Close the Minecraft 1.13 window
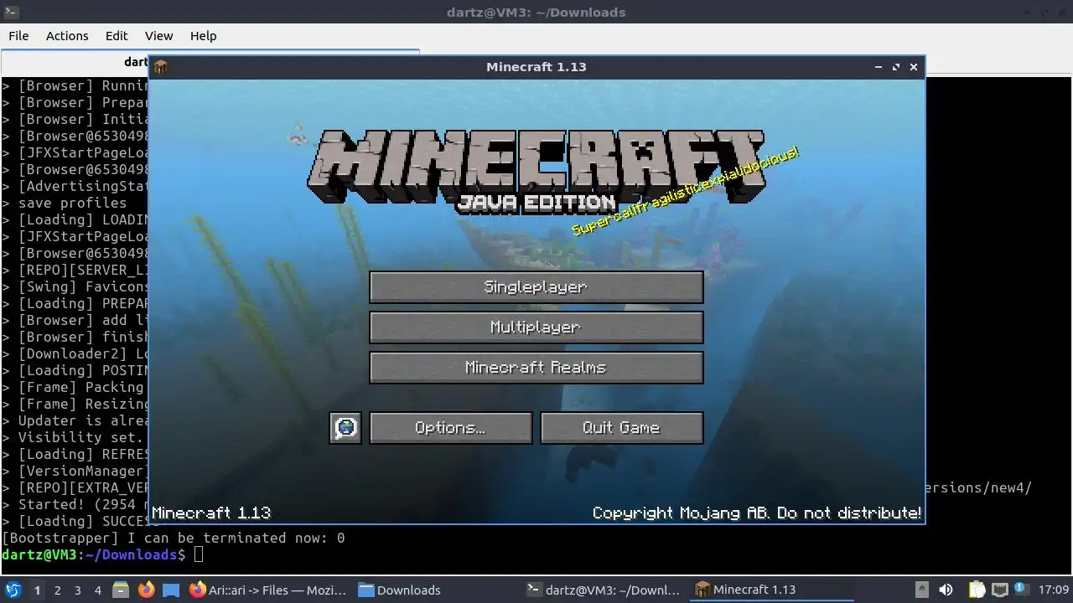 click(914, 67)
